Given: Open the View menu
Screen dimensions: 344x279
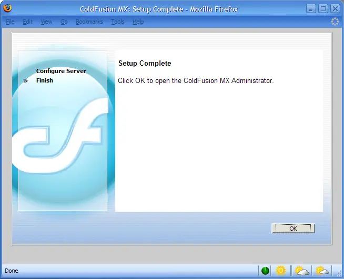Looking at the screenshot, I should (x=46, y=22).
